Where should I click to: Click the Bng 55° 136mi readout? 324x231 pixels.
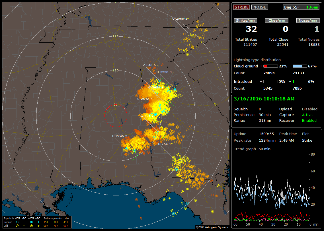(301, 7)
